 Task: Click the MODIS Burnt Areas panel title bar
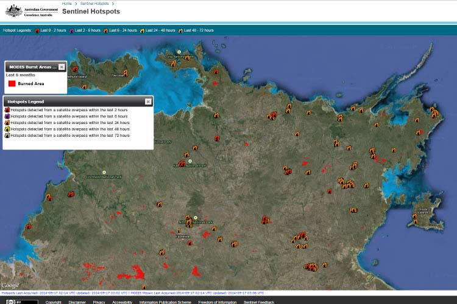click(x=36, y=67)
